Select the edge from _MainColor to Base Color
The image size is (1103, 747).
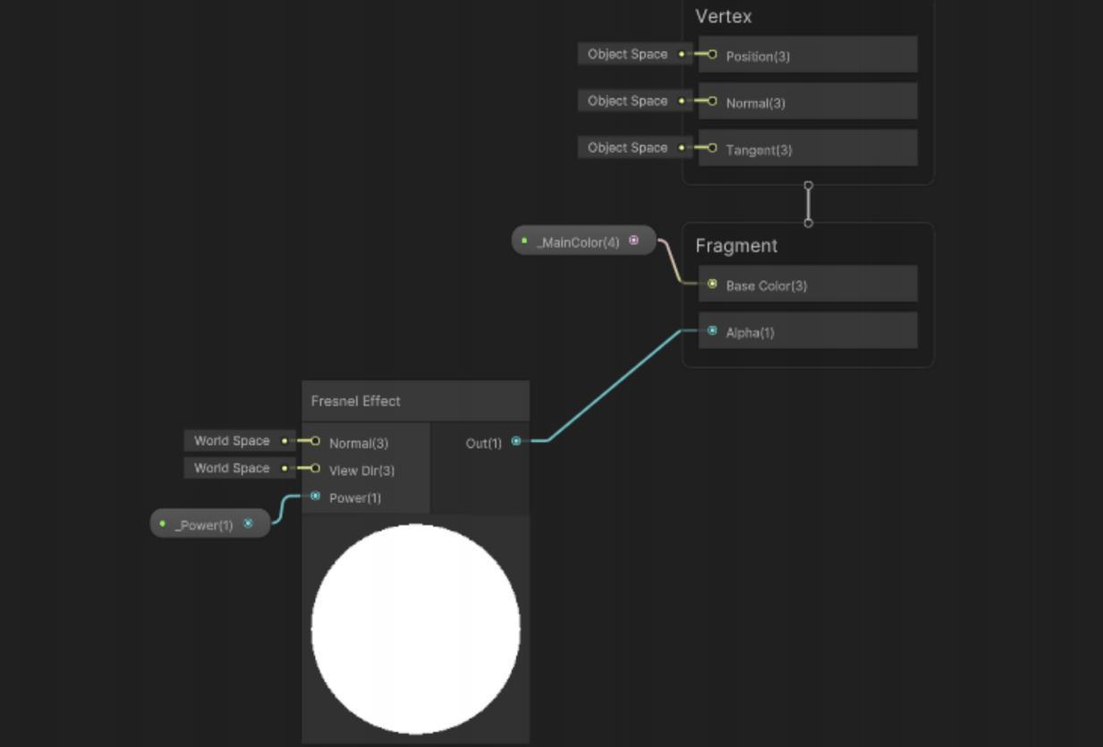click(x=671, y=262)
